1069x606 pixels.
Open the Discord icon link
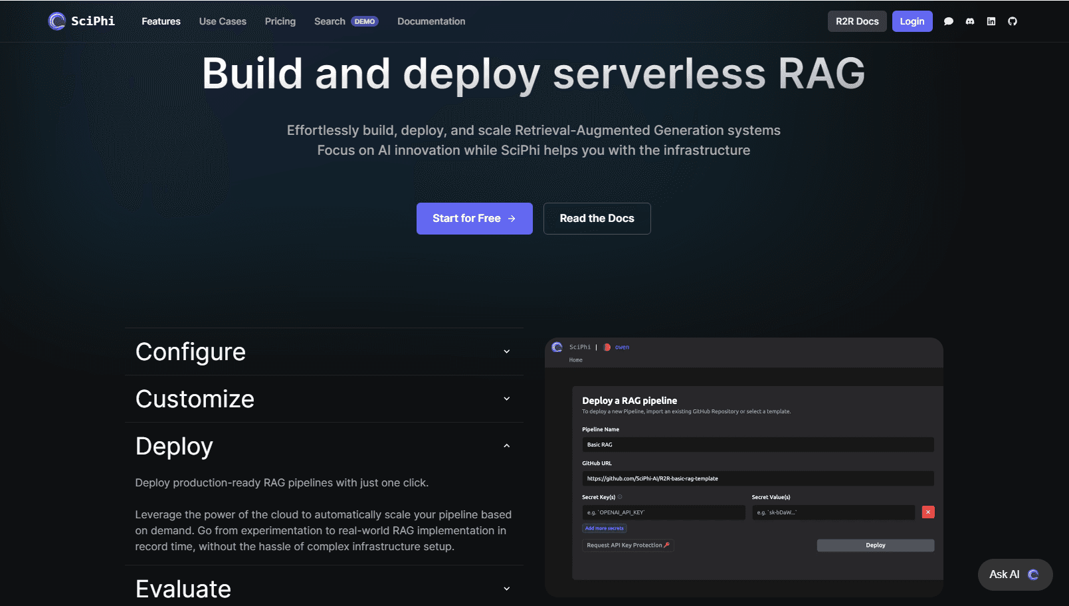tap(970, 21)
